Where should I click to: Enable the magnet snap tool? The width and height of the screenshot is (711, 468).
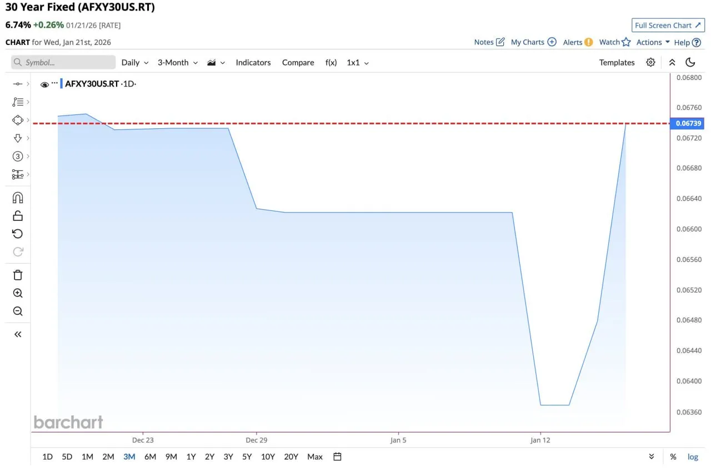pos(18,198)
